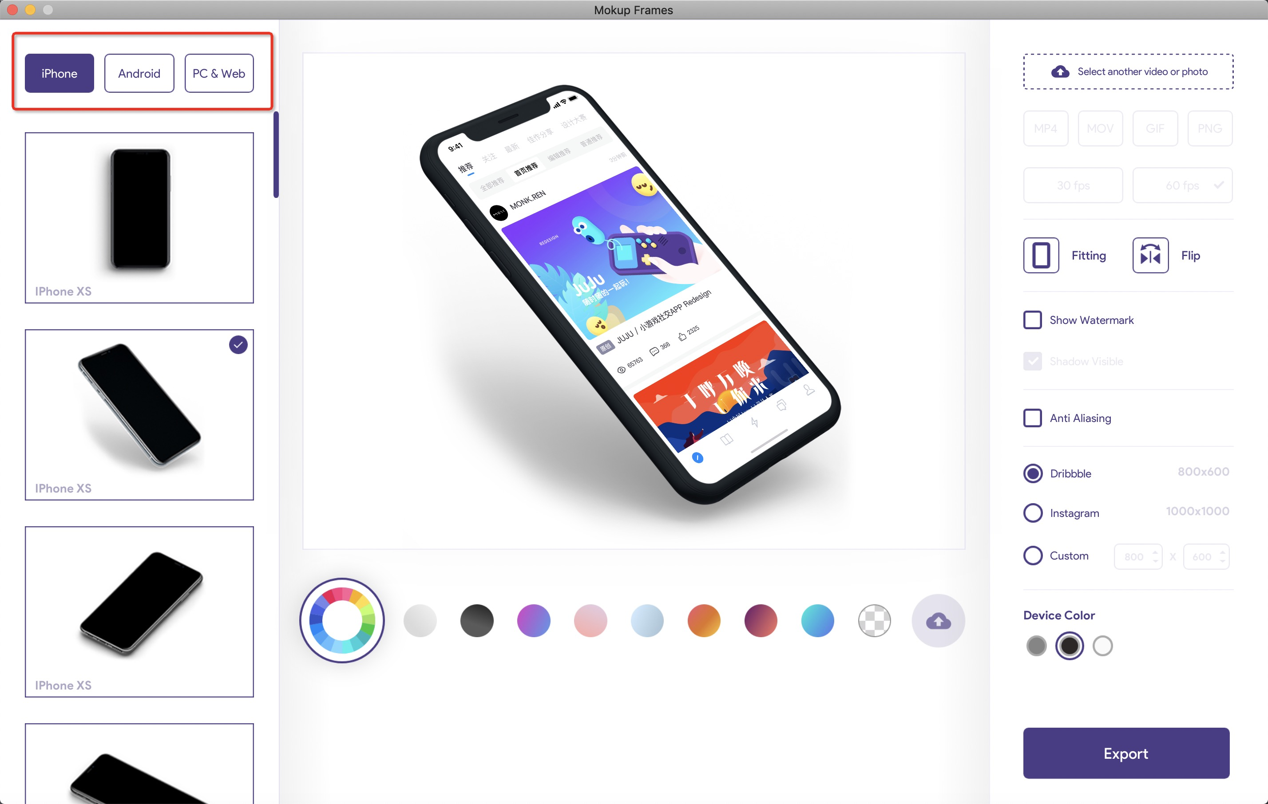The height and width of the screenshot is (804, 1268).
Task: Click the stepper arrows on the width field
Action: [x=1155, y=557]
